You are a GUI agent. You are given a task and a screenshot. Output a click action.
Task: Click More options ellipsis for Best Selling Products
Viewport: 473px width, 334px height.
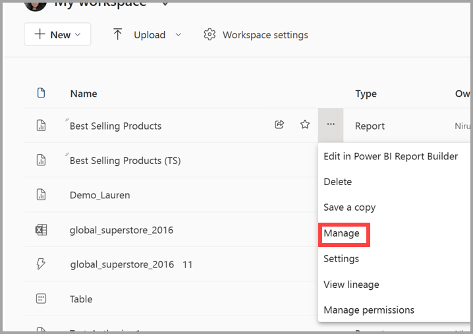[331, 125]
